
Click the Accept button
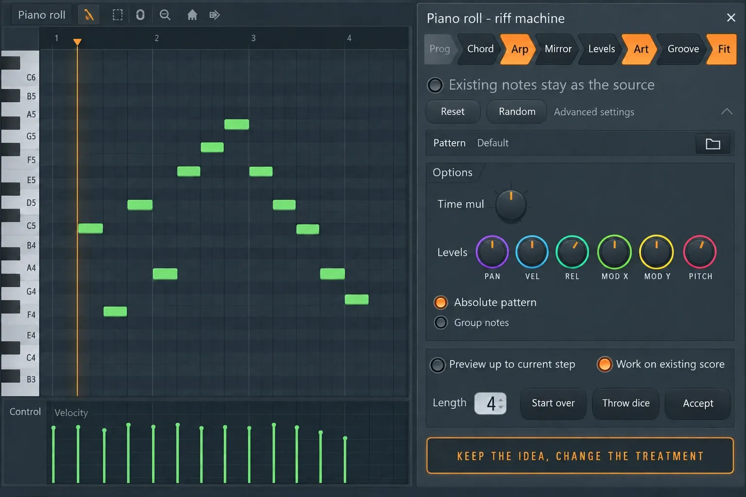(698, 403)
